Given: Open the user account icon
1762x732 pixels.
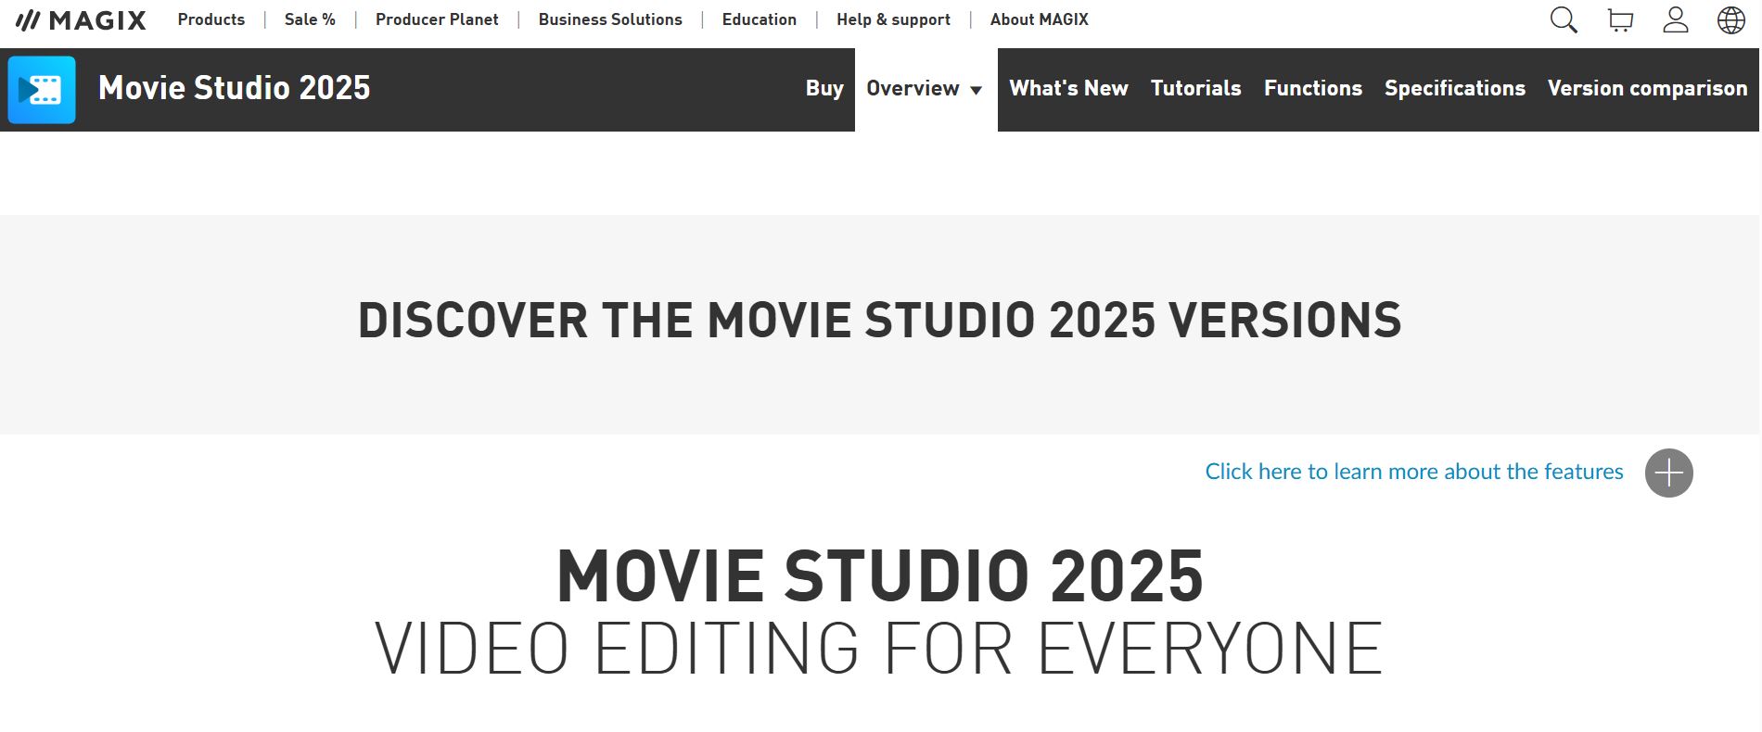Looking at the screenshot, I should [1676, 20].
